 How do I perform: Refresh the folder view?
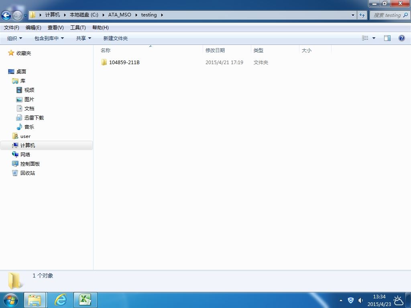click(362, 15)
